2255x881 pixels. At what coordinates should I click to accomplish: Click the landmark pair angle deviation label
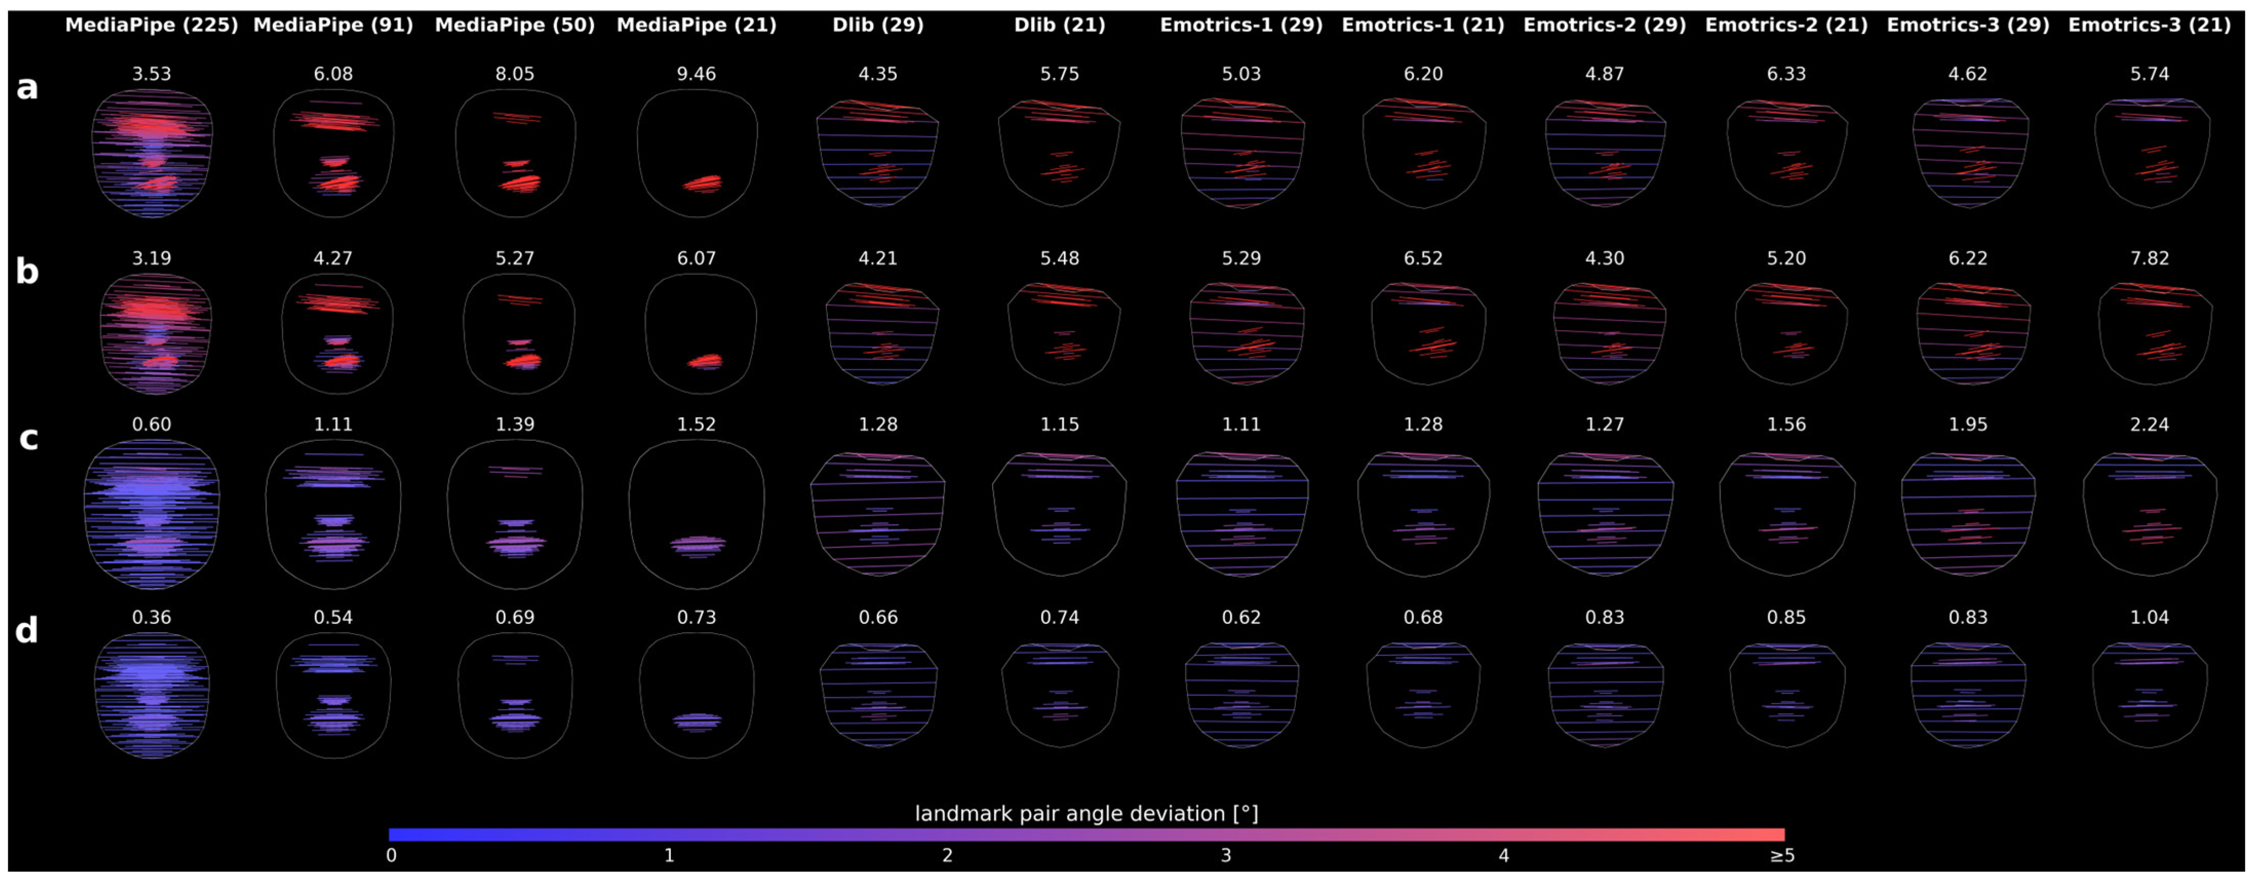(x=1086, y=814)
